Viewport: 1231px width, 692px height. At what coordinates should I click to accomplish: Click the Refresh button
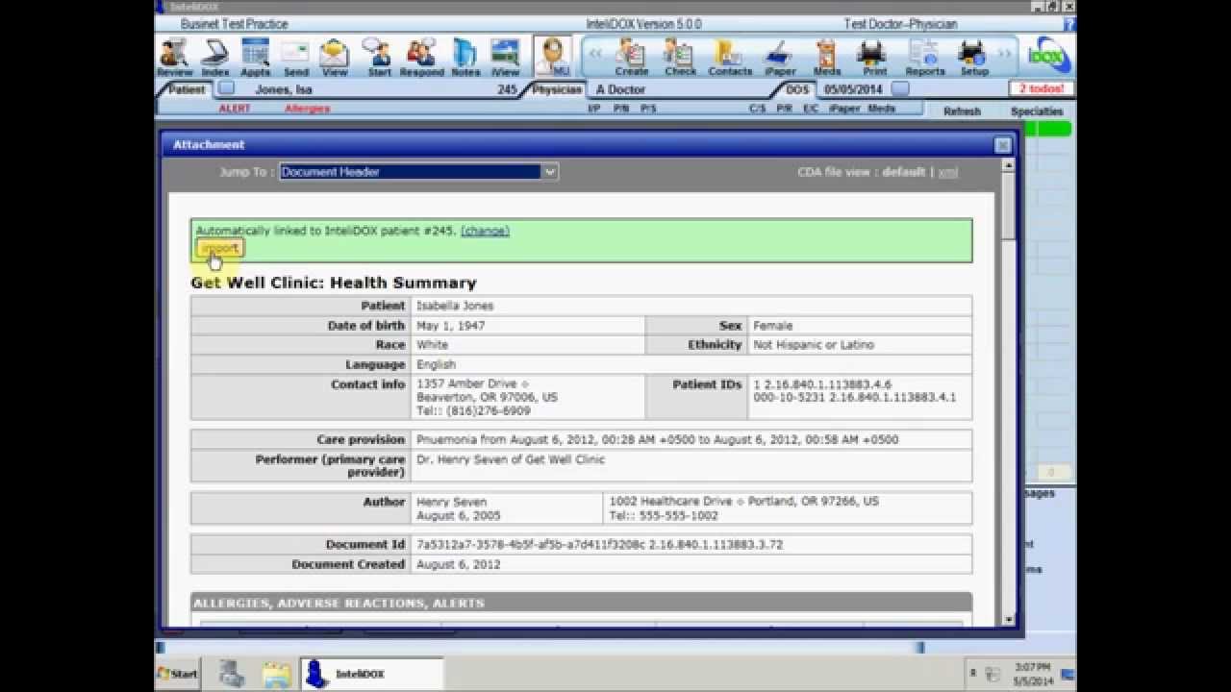[x=962, y=111]
